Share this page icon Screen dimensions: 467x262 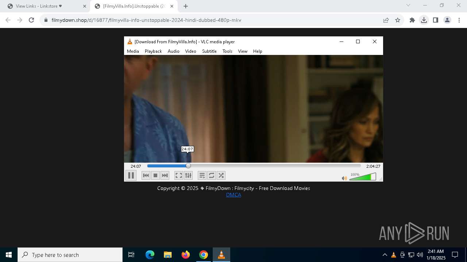pos(386,20)
